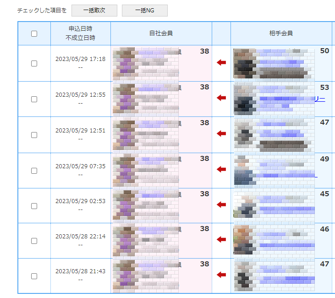Click the 相手会員 column header
The height and width of the screenshot is (298, 335).
281,33
